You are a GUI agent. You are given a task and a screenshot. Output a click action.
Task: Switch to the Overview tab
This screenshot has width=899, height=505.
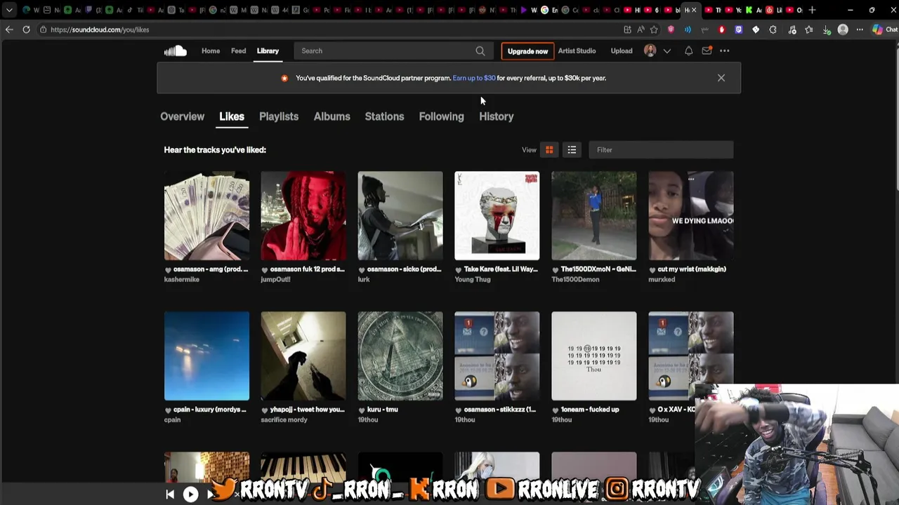(x=182, y=116)
